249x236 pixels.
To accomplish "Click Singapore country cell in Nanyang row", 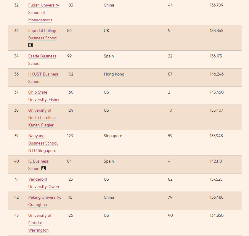I will [x=113, y=136].
